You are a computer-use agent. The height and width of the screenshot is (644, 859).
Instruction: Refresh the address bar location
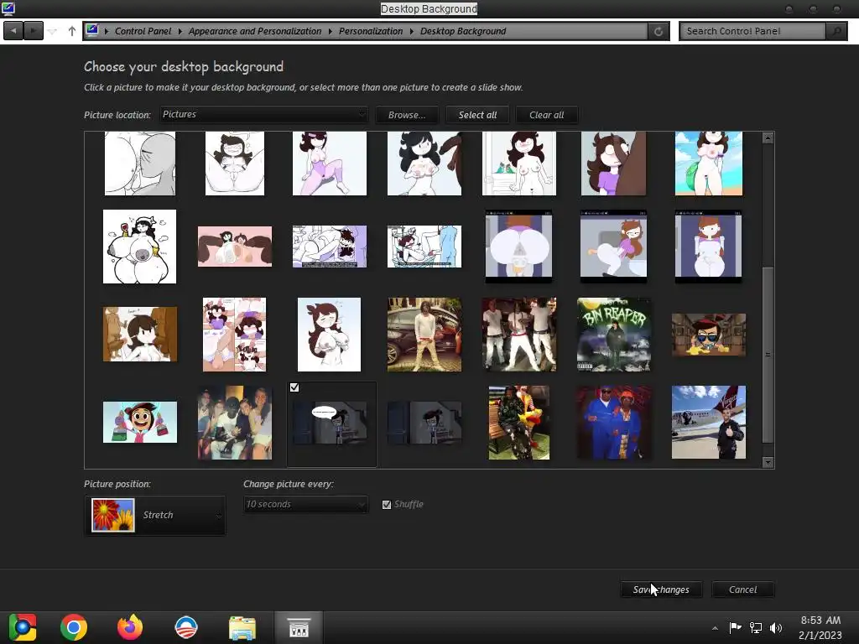click(659, 31)
